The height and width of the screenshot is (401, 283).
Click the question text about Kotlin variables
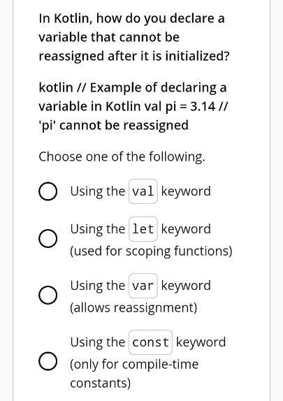[134, 37]
